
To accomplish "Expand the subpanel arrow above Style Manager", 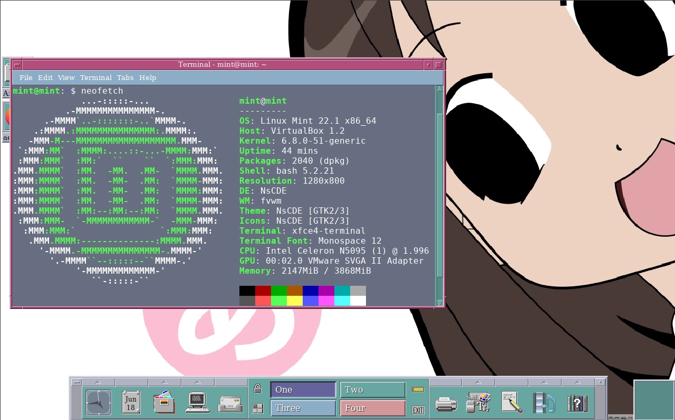I will point(478,382).
